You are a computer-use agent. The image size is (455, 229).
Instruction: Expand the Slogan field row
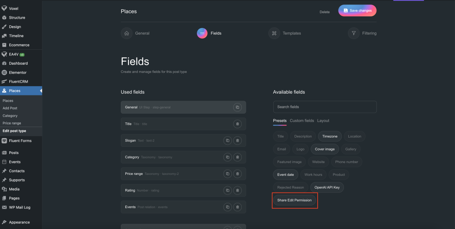[169, 141]
